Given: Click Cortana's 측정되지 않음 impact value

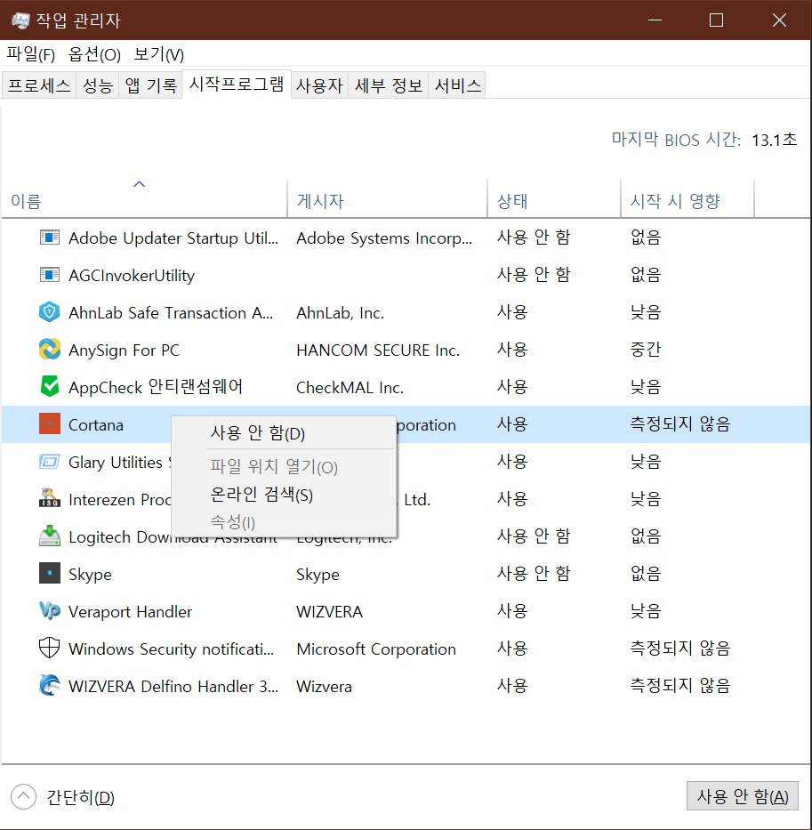Looking at the screenshot, I should [x=679, y=424].
